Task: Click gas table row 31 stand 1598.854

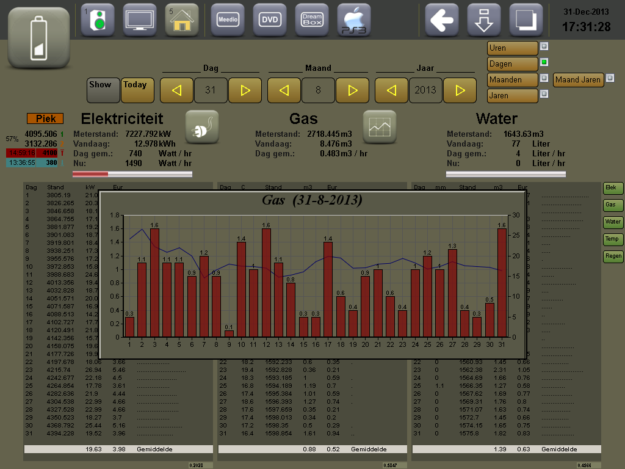Action: 278,434
